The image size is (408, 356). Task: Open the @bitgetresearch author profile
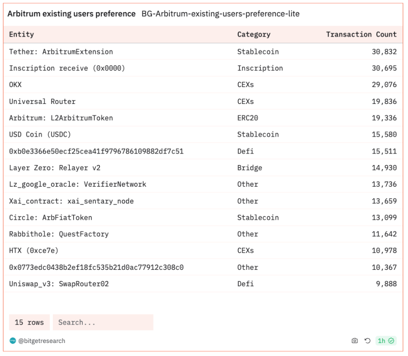[x=42, y=341]
